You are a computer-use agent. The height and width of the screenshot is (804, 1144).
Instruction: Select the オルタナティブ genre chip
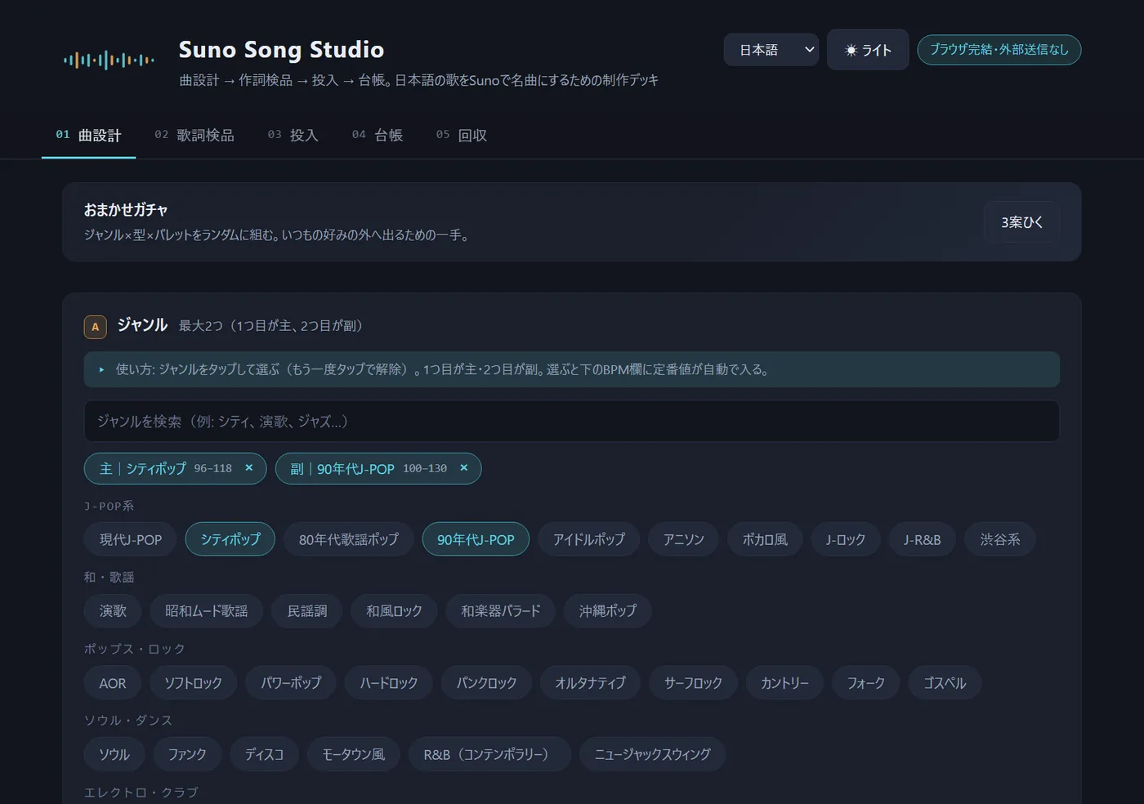[590, 683]
